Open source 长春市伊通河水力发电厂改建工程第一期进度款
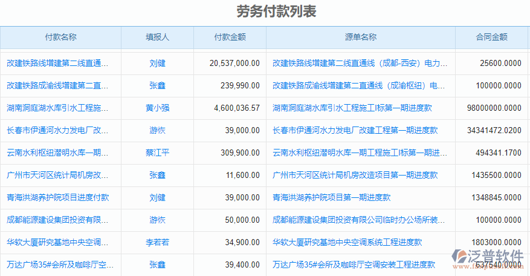This screenshot has width=530, height=276. pyautogui.click(x=355, y=130)
